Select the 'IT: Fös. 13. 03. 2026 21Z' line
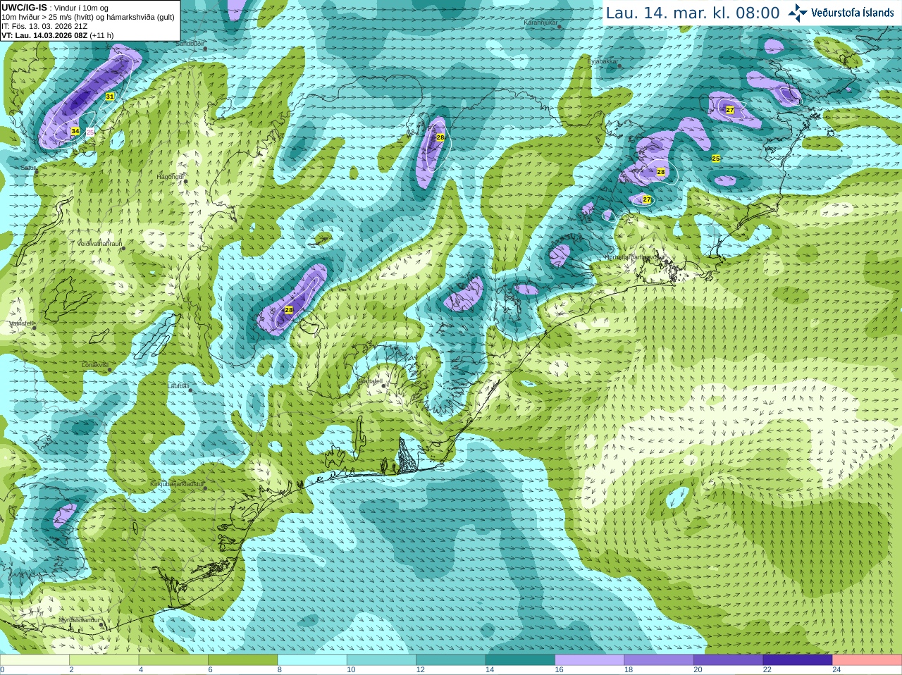 point(44,26)
